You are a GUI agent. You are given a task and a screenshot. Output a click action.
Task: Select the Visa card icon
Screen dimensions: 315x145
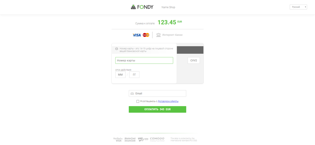coord(137,35)
